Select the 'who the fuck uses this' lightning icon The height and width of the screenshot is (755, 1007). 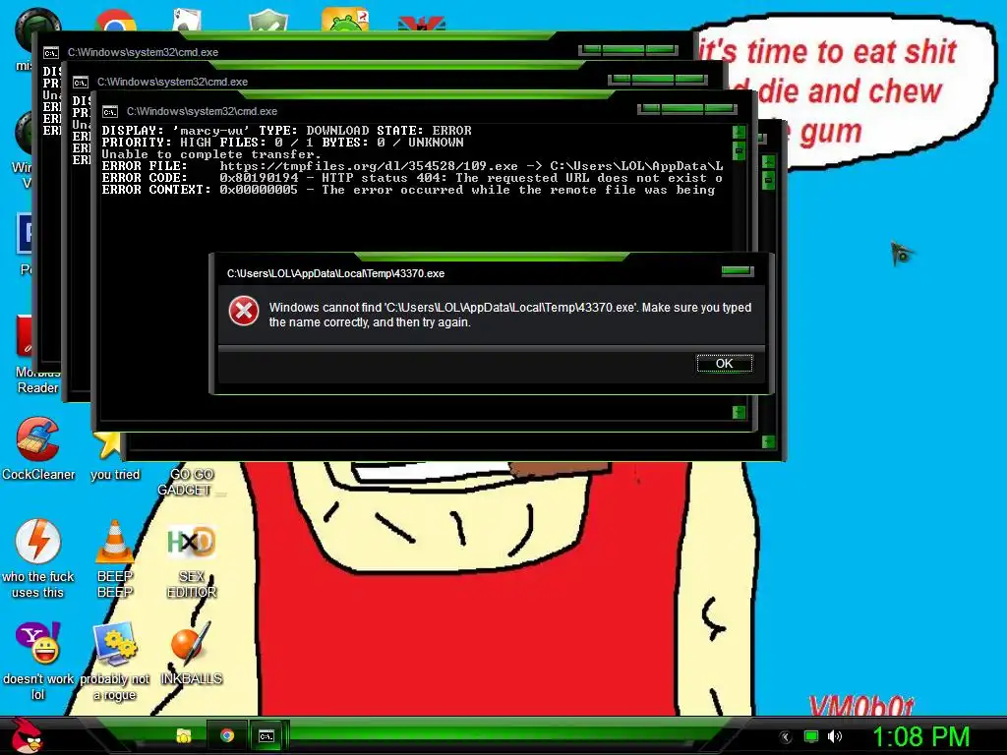click(x=38, y=558)
